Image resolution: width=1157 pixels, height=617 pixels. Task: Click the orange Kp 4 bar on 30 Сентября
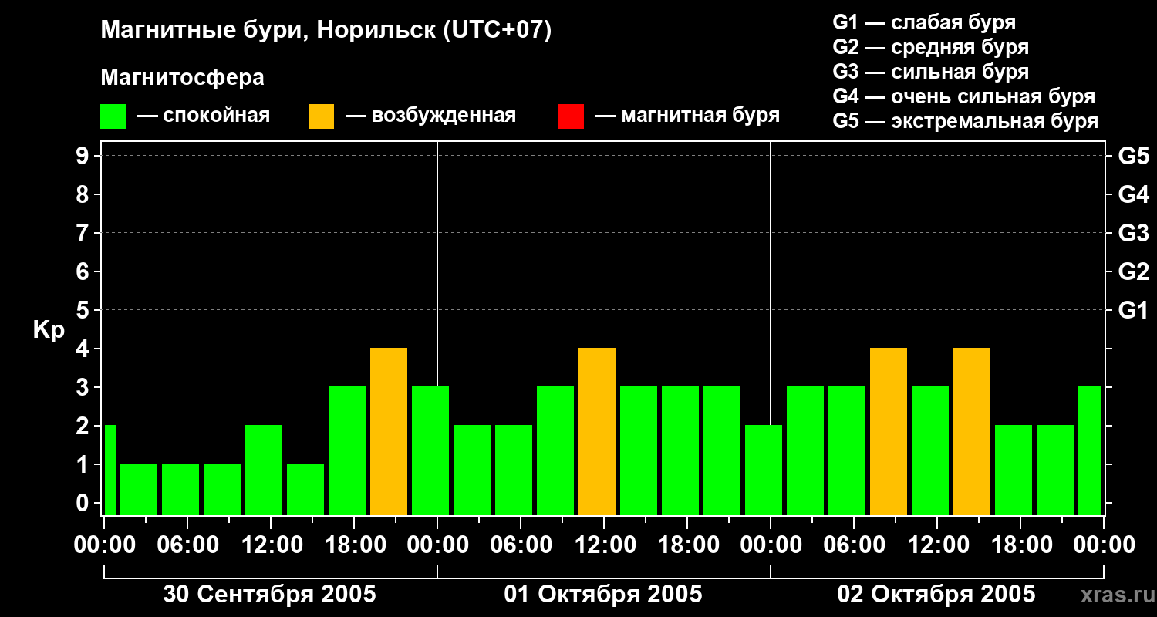(x=389, y=432)
